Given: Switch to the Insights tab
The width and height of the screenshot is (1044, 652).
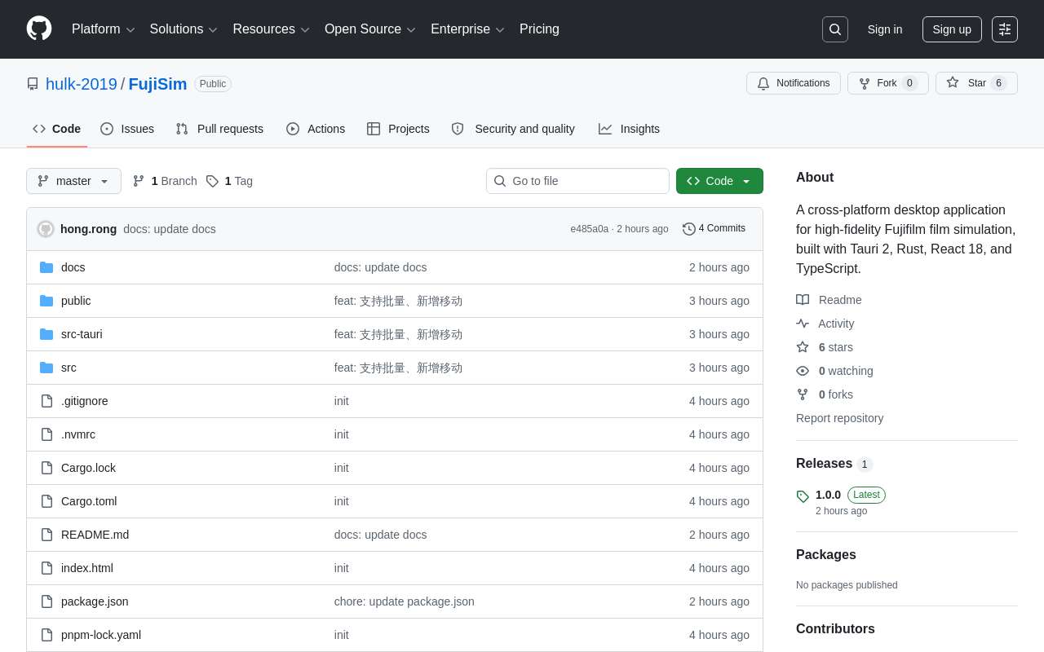Looking at the screenshot, I should click(x=629, y=129).
